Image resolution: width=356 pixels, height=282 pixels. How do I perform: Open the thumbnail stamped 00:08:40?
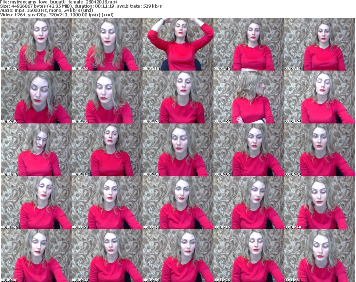320,203
